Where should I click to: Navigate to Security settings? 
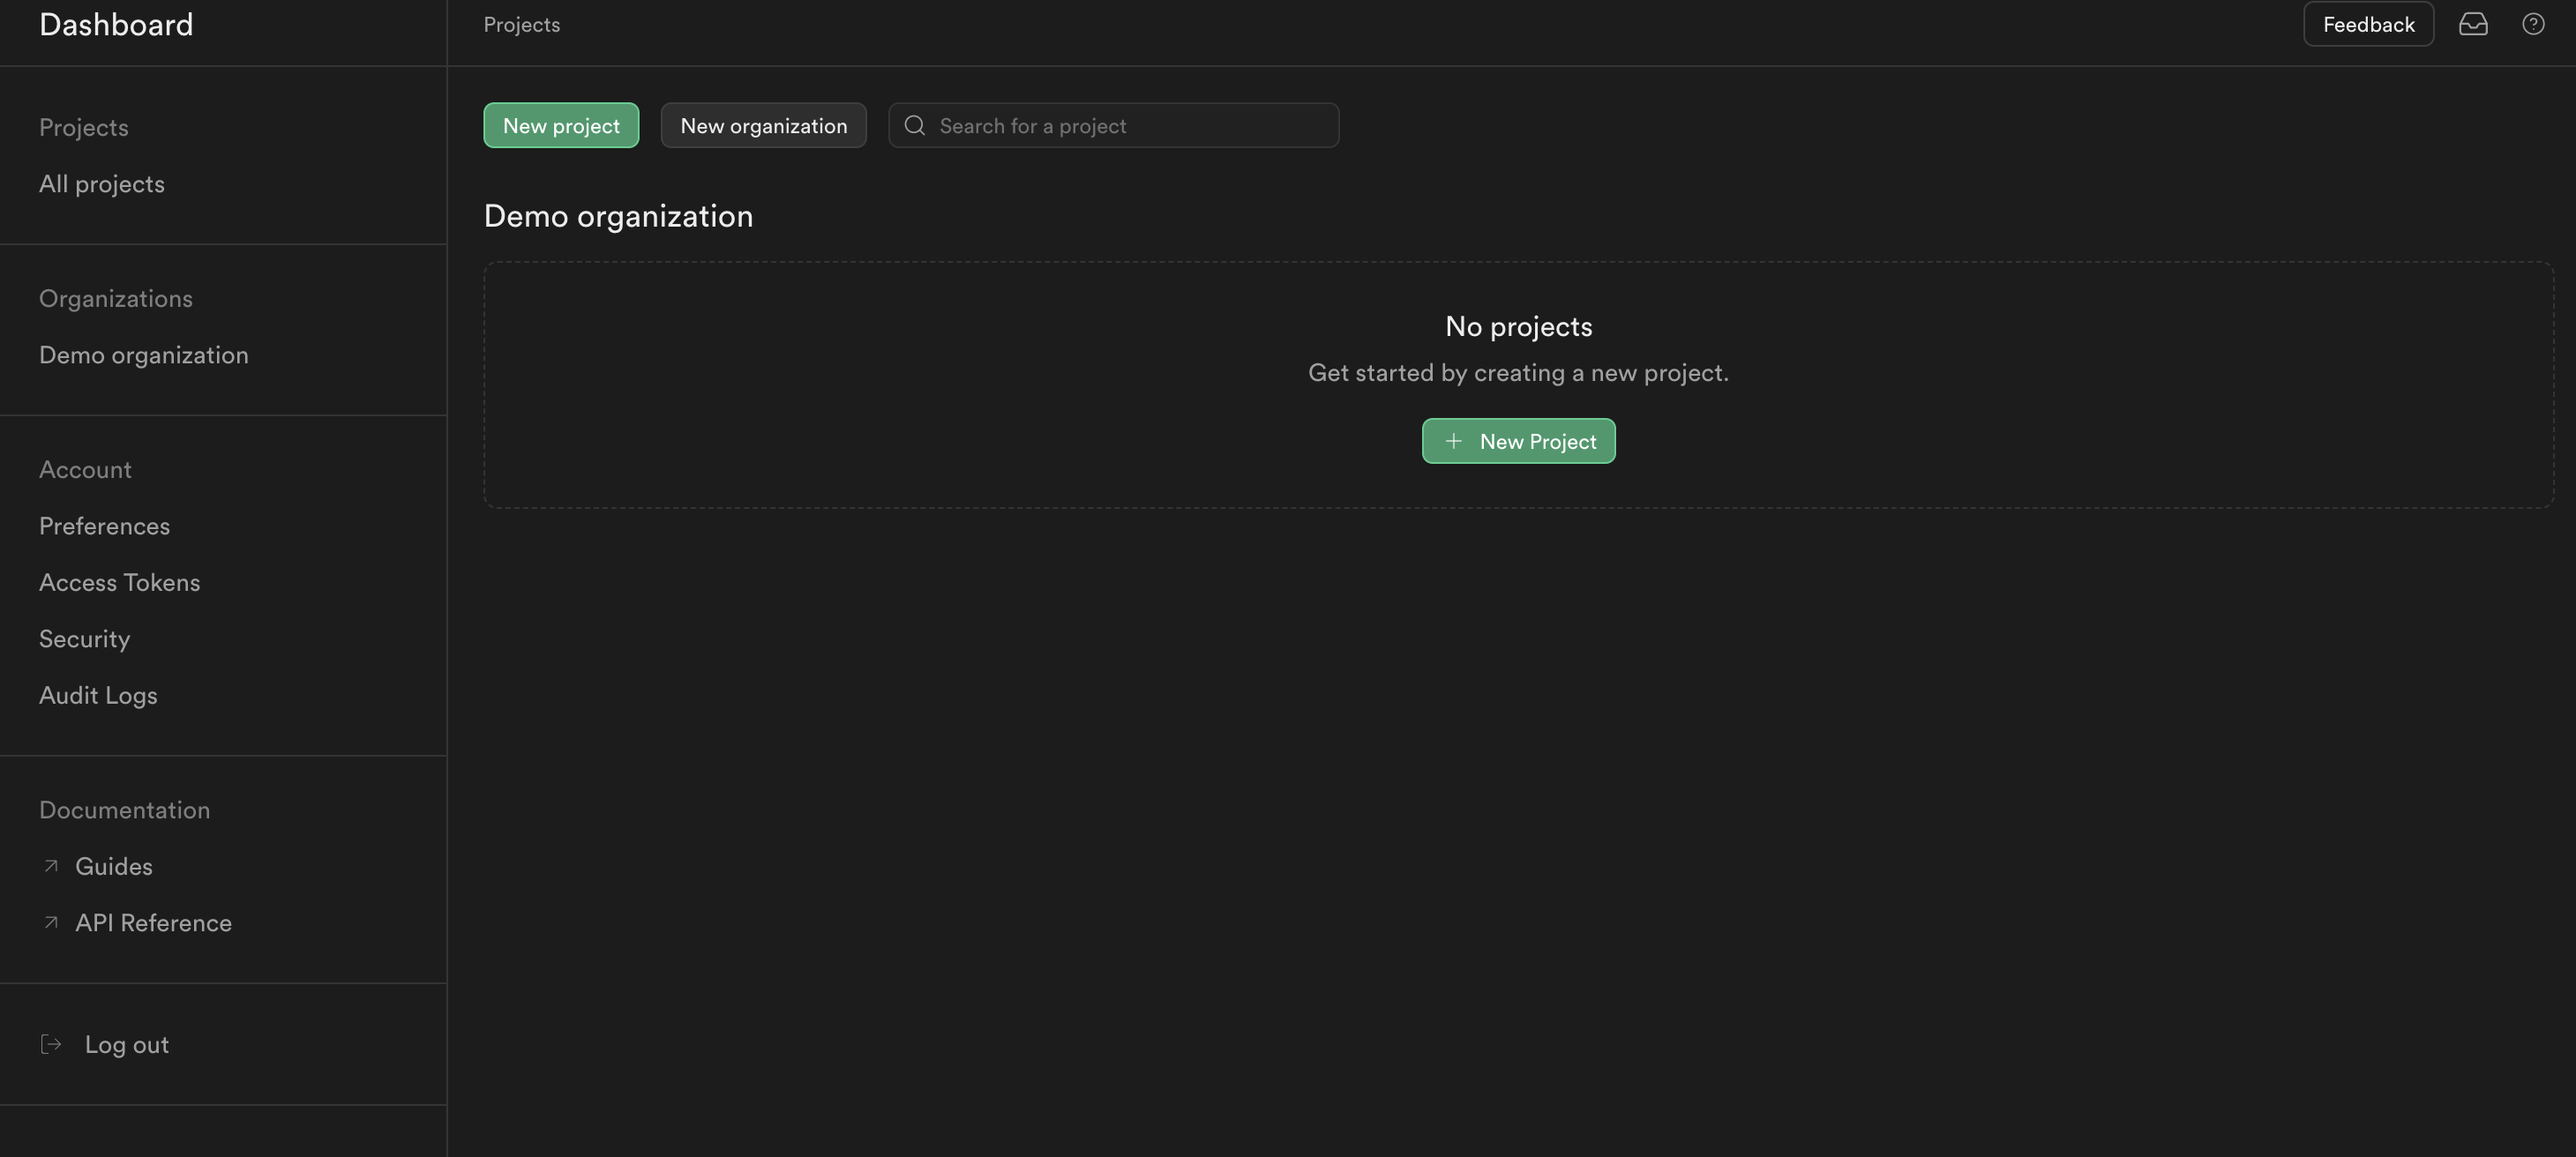84,639
